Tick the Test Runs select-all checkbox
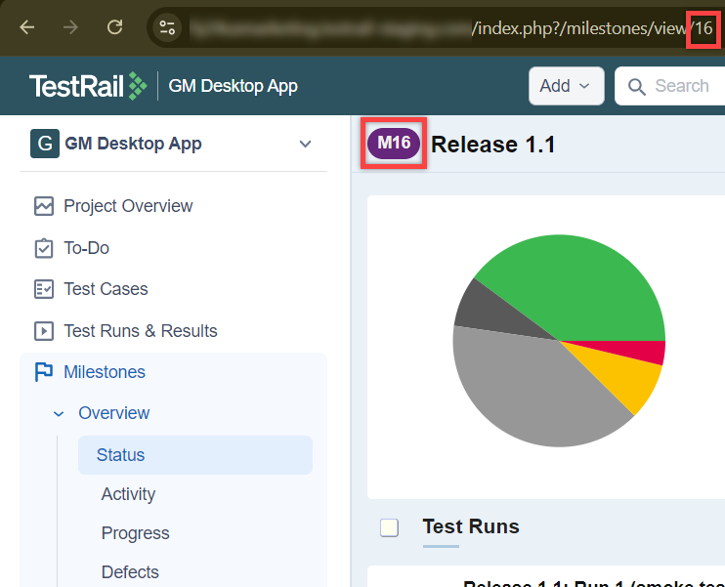The image size is (725, 587). click(x=389, y=527)
